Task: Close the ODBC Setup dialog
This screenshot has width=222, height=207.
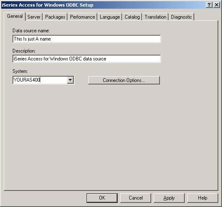Action: coord(217,5)
